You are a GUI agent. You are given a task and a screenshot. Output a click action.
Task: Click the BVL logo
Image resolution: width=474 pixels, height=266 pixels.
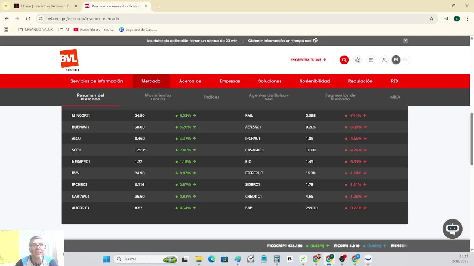(69, 60)
